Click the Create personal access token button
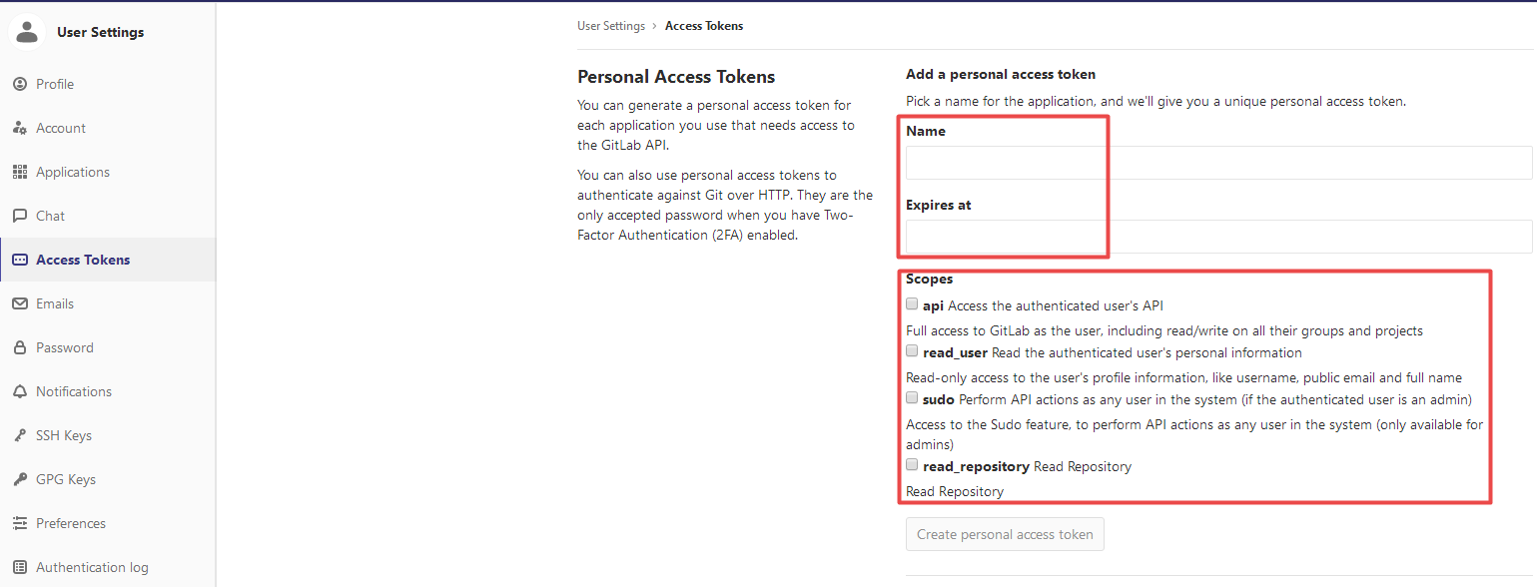 pyautogui.click(x=1005, y=534)
